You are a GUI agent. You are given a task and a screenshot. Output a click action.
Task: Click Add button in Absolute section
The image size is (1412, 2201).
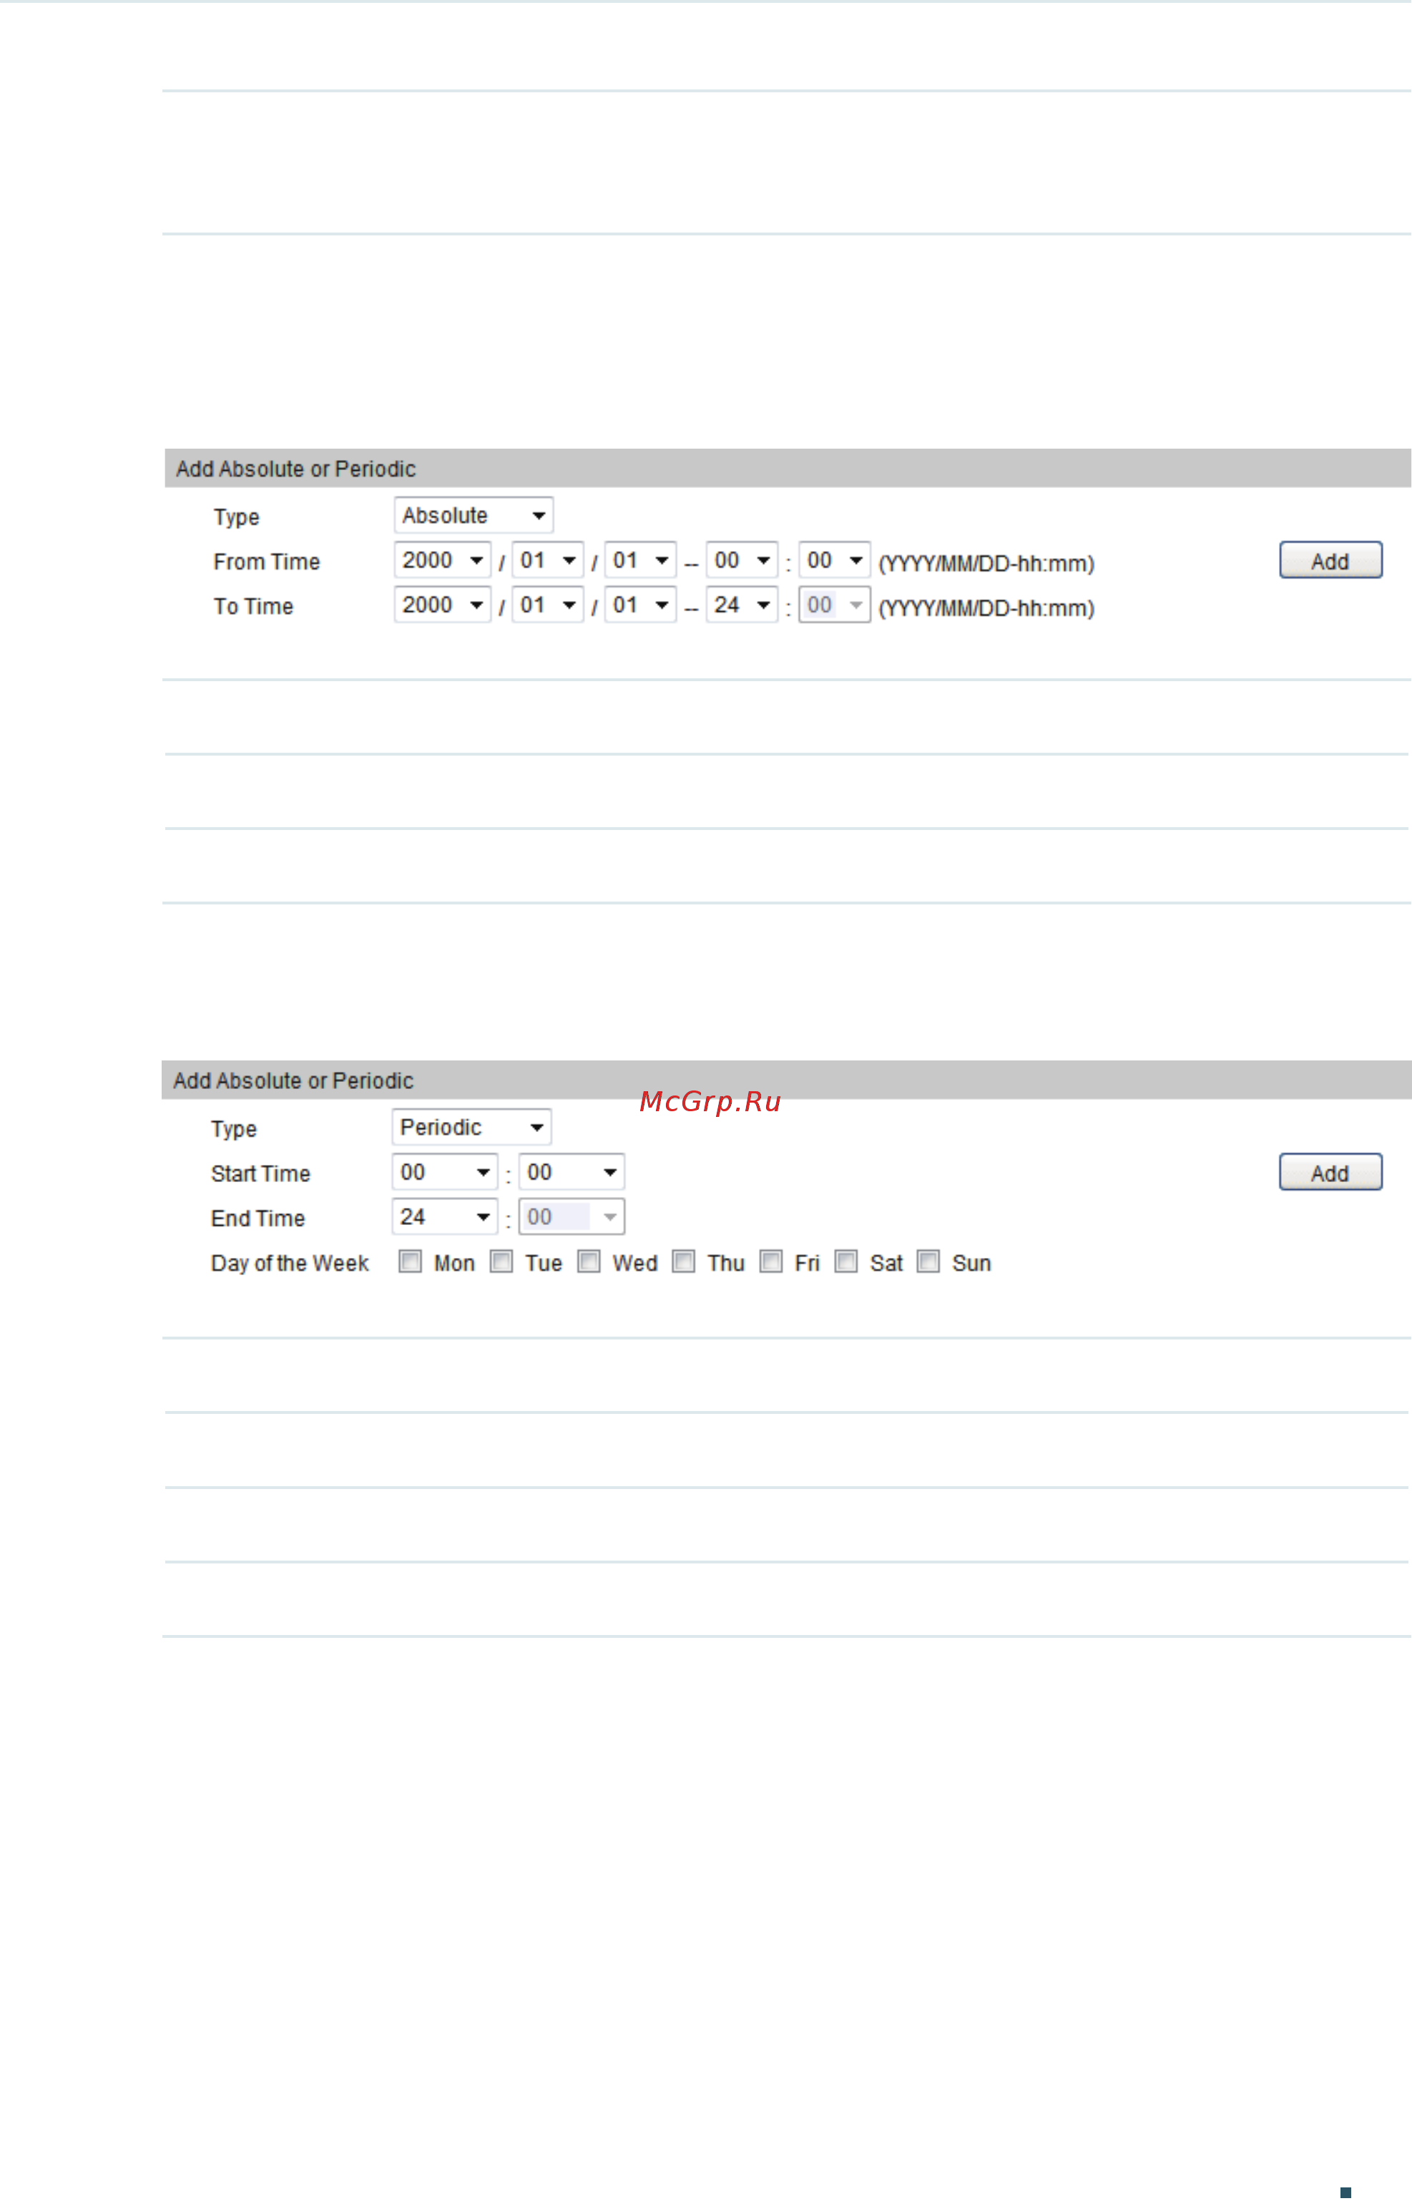pyautogui.click(x=1330, y=560)
